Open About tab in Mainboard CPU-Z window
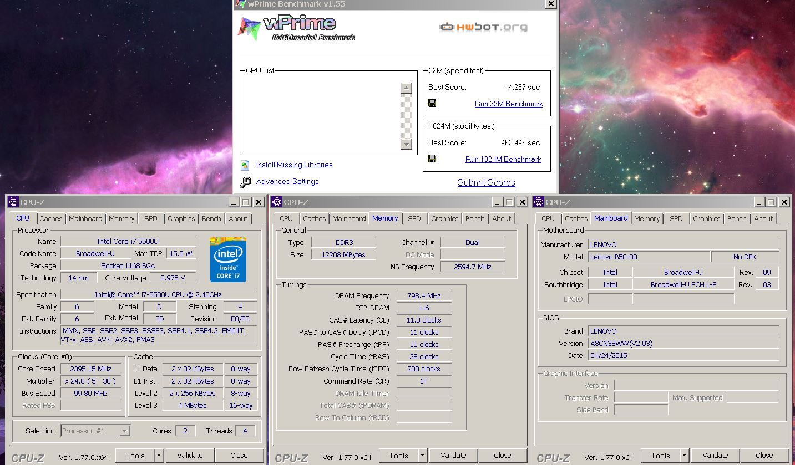Screen dimensions: 795x465 pos(763,218)
